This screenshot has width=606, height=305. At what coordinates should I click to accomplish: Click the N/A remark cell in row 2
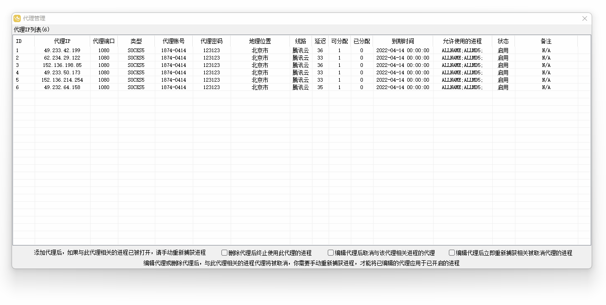point(546,58)
